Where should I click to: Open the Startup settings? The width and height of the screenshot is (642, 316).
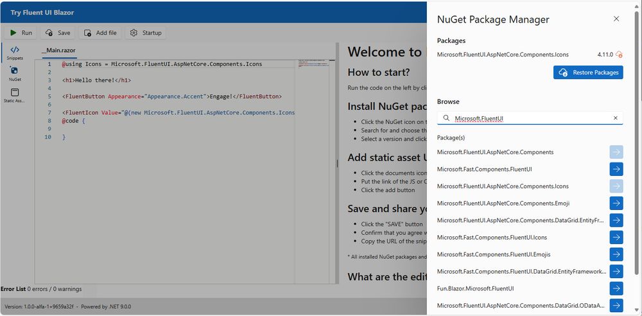145,33
